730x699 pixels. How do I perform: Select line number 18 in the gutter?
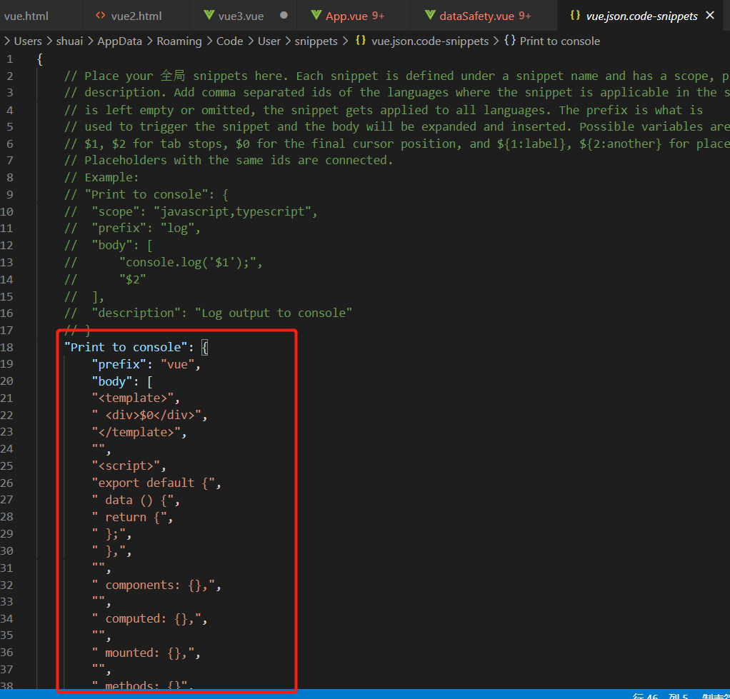pyautogui.click(x=6, y=347)
